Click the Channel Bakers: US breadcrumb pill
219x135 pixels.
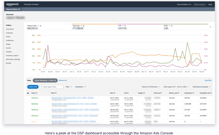coord(13,9)
